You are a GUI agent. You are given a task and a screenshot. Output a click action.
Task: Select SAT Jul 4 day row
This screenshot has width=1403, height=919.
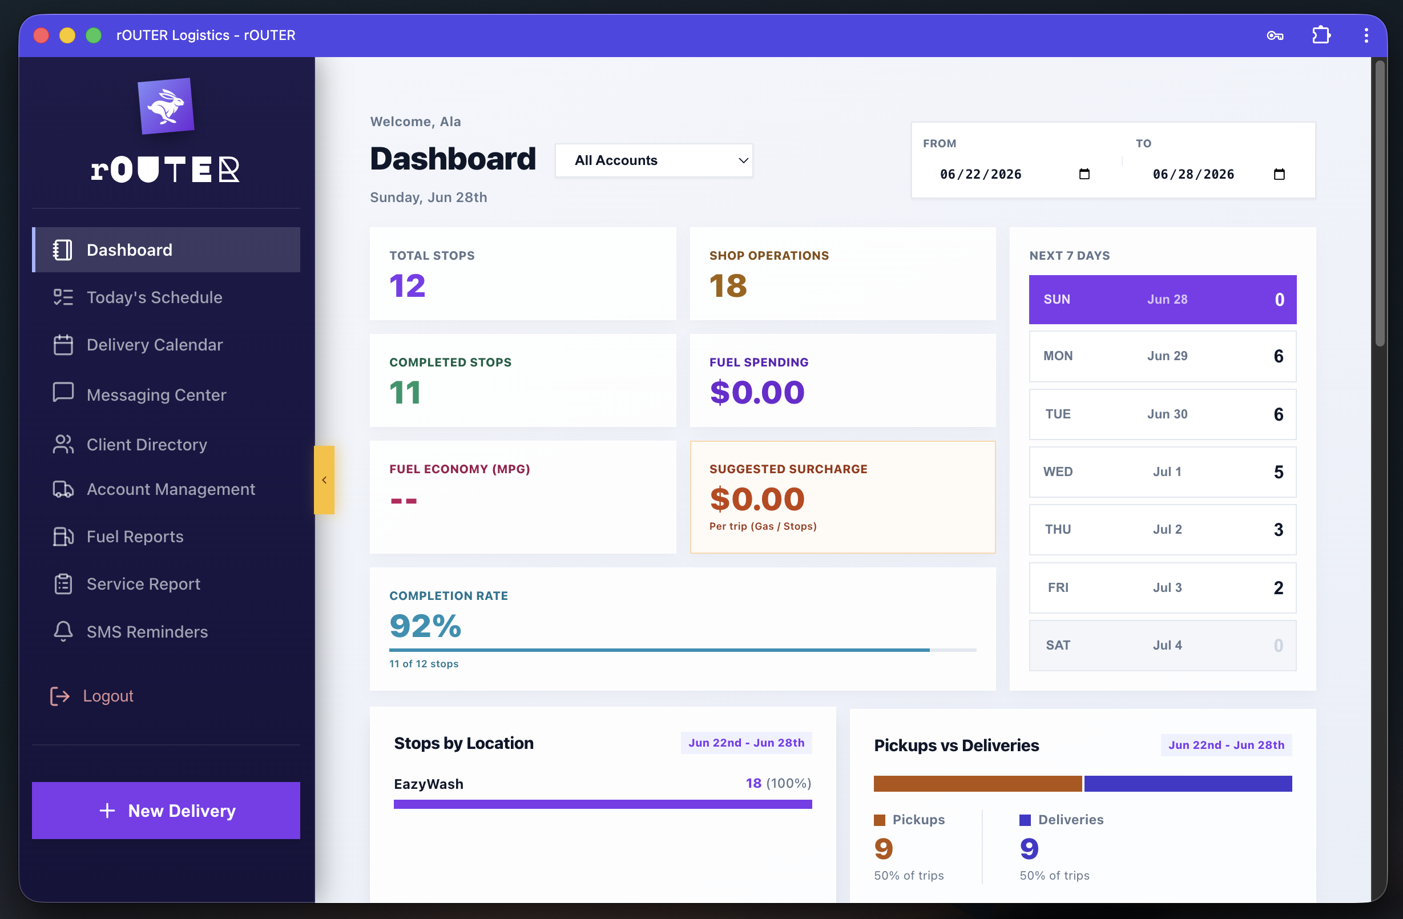1163,646
